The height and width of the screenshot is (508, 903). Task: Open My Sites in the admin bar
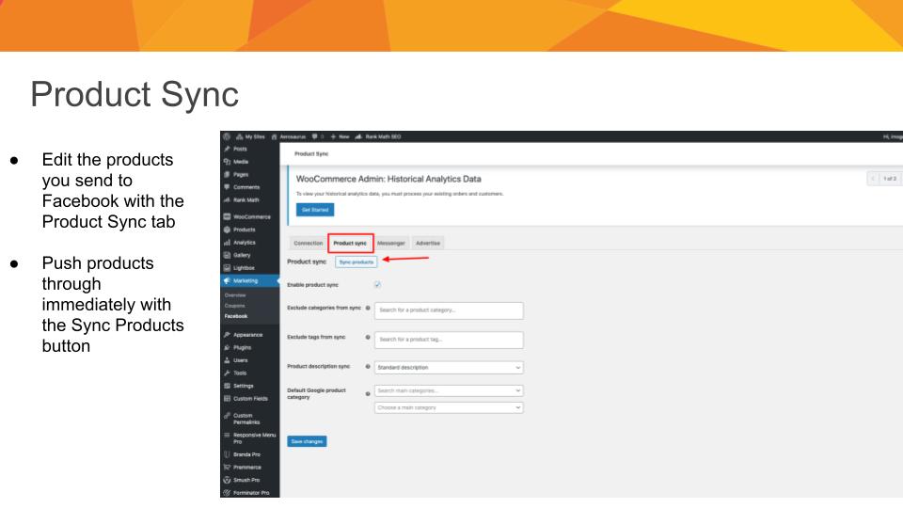[250, 136]
